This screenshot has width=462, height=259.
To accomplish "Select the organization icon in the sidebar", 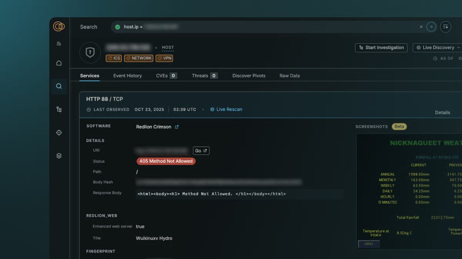I will (59, 43).
